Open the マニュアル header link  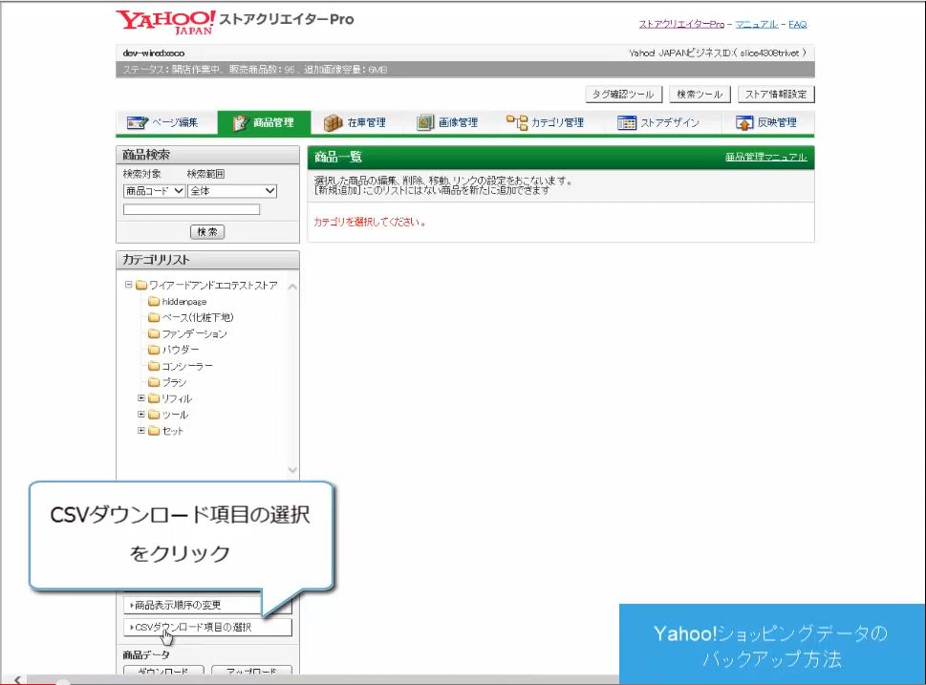pyautogui.click(x=757, y=24)
